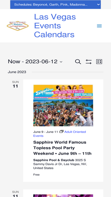
Task: Click the Las Vegas Calendars logo
Action: [18, 26]
